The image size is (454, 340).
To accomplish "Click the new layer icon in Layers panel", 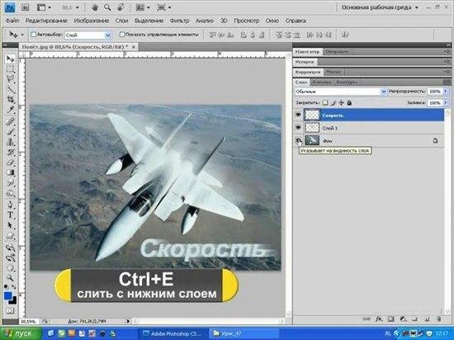I will [427, 319].
